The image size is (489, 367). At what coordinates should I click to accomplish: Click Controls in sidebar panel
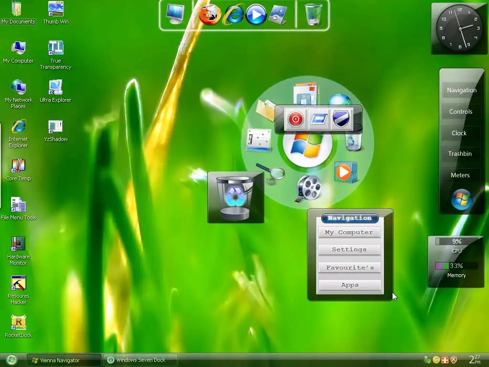[461, 112]
